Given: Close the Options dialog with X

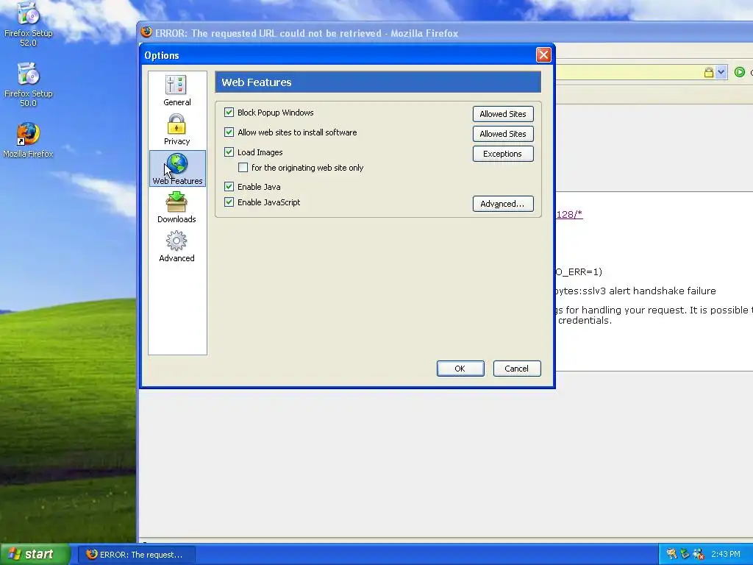Looking at the screenshot, I should 543,55.
